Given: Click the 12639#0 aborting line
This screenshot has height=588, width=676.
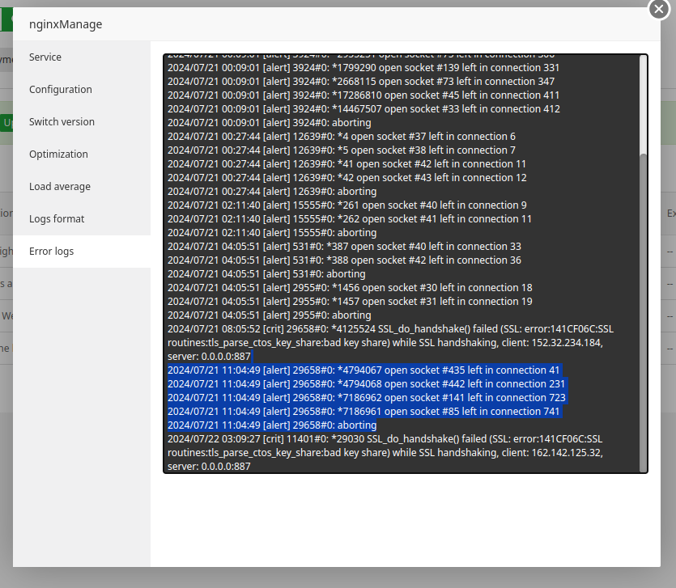Looking at the screenshot, I should [x=272, y=192].
